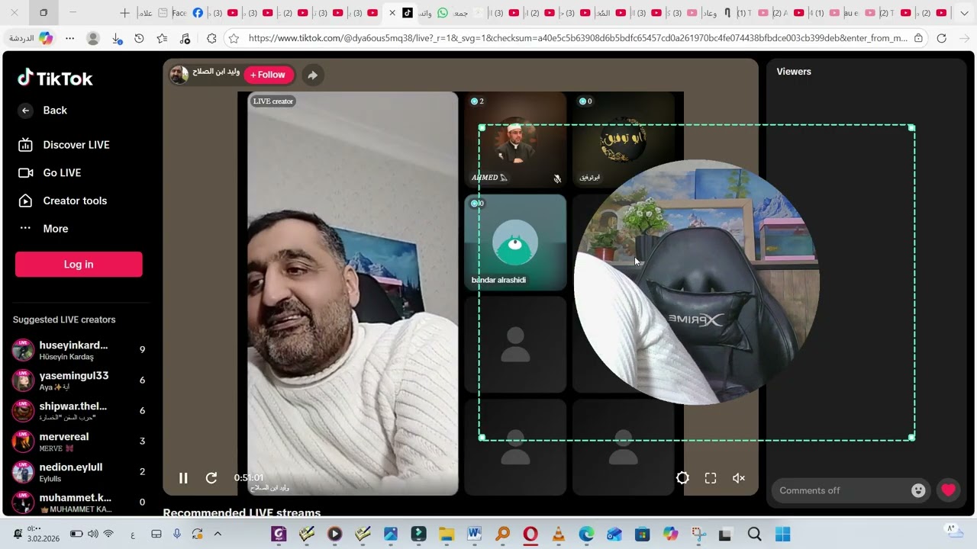Viewport: 977px width, 549px height.
Task: Open File Explorer from taskbar
Action: [446, 534]
